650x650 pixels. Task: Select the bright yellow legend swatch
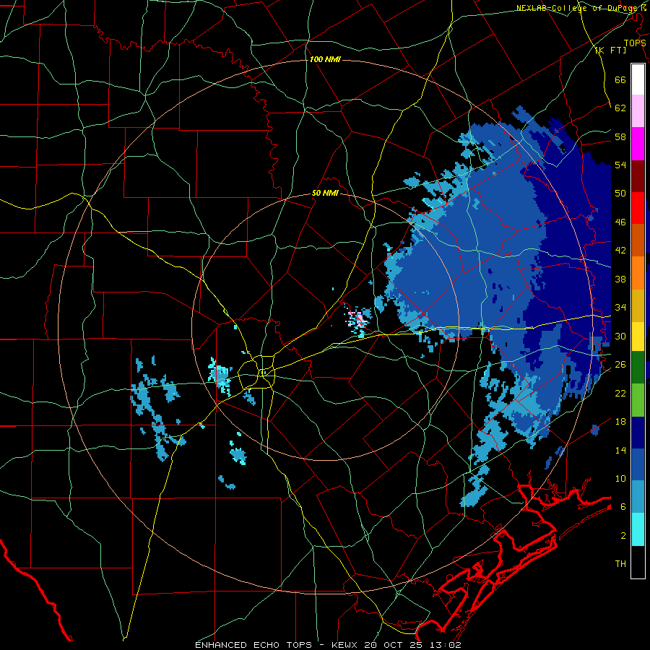(x=638, y=336)
